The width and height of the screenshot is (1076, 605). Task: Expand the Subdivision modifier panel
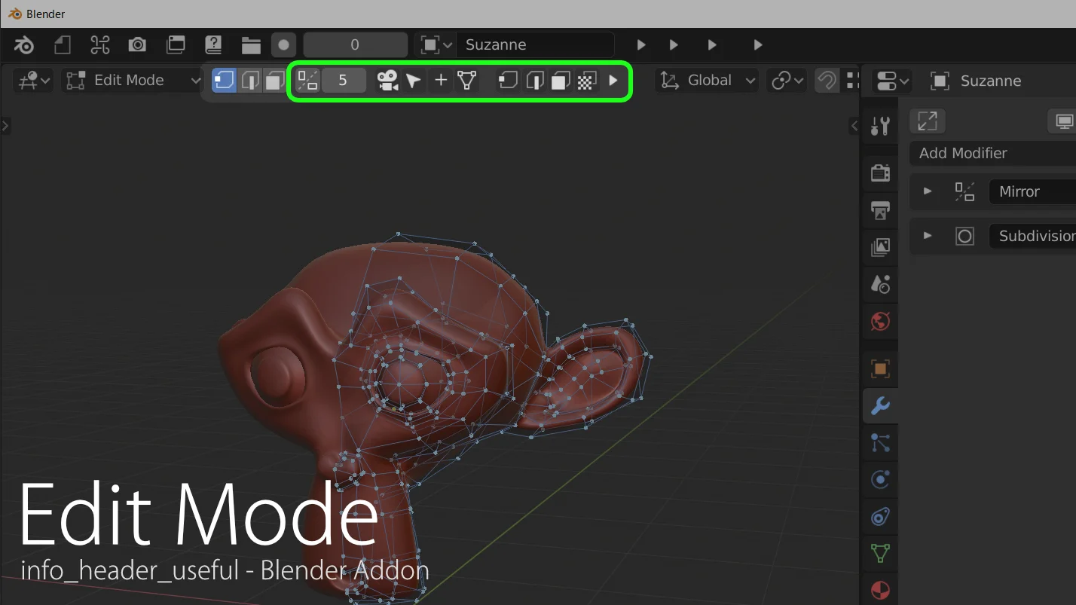[928, 236]
